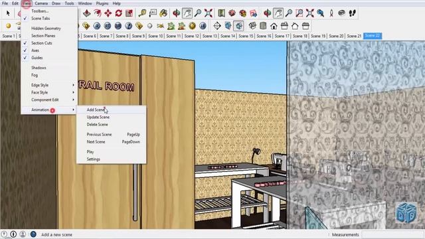Select the Section Plane tool
This screenshot has height=239, width=425.
click(217, 26)
